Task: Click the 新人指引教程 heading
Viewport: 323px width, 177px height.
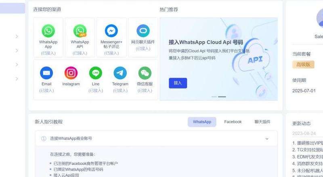Action: point(48,122)
